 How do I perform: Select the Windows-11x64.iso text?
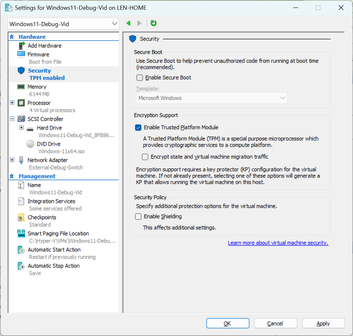pos(61,151)
